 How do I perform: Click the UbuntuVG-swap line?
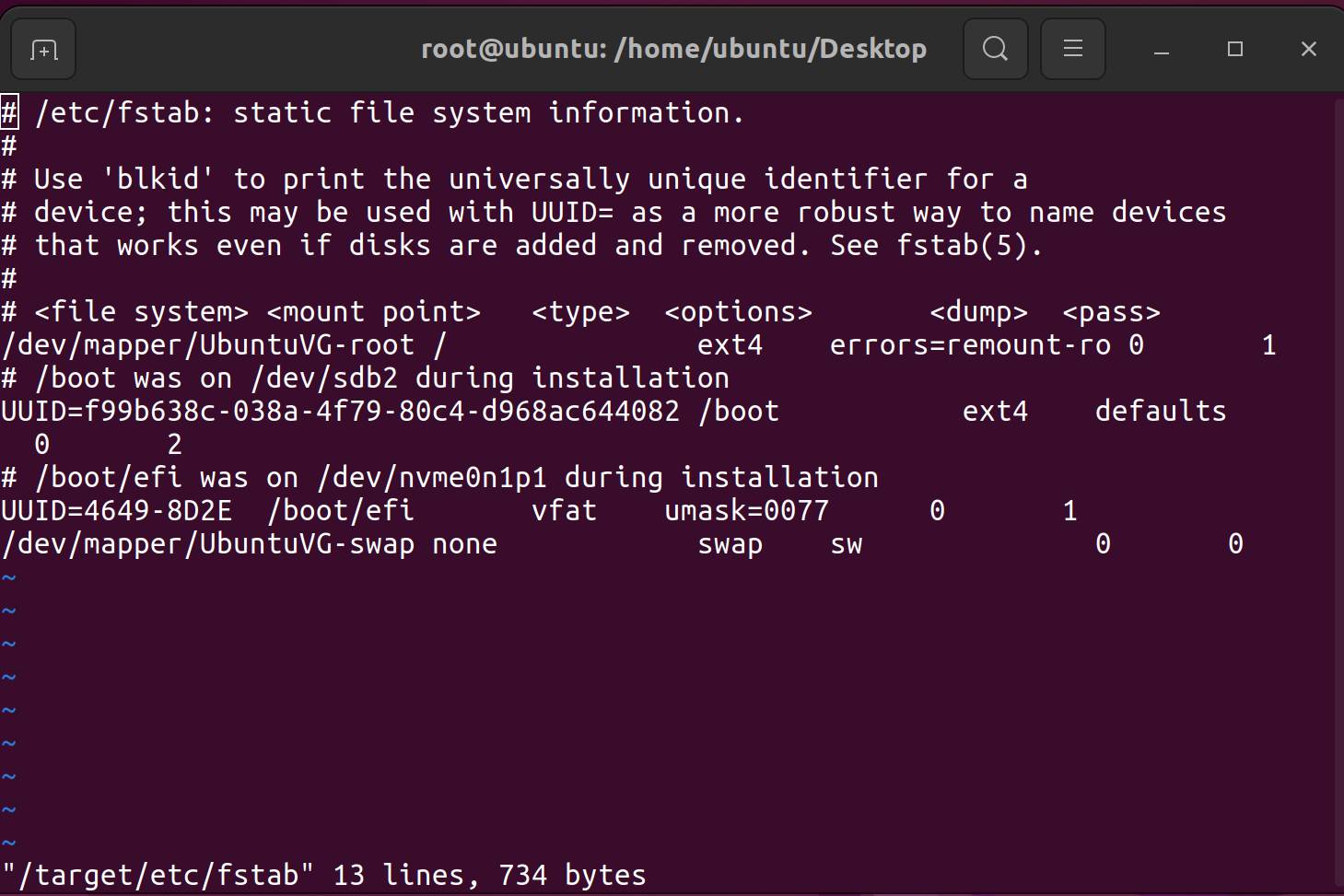[x=207, y=544]
